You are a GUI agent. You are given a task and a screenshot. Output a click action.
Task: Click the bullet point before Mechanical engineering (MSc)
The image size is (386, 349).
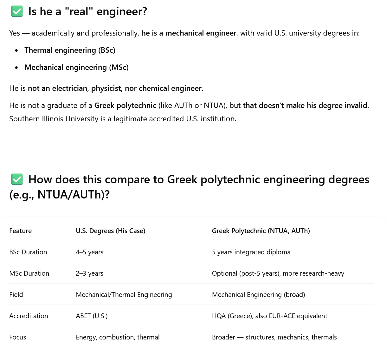tap(16, 68)
